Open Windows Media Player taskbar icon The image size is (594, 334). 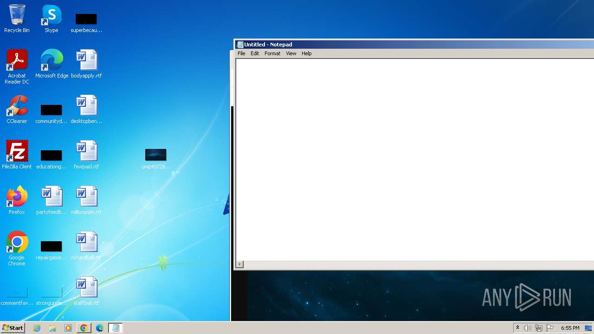68,328
